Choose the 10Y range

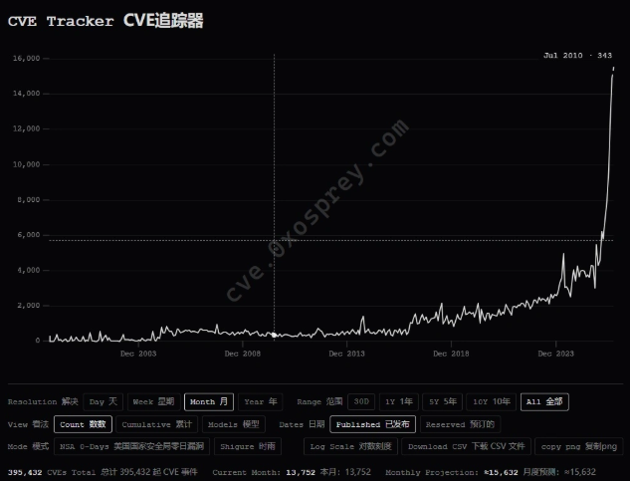[x=492, y=401]
